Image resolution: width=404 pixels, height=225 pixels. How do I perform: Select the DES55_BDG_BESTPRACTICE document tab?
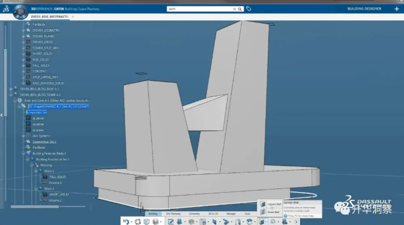50,17
